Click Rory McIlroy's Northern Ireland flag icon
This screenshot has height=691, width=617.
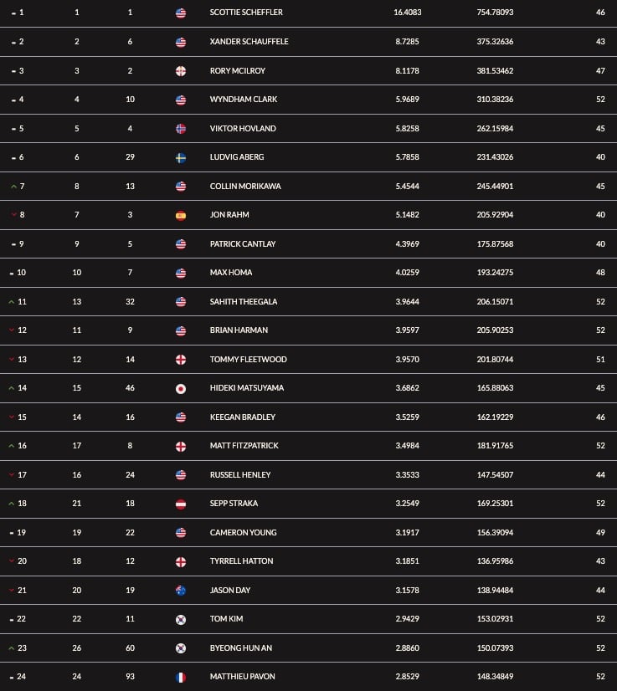(x=180, y=71)
